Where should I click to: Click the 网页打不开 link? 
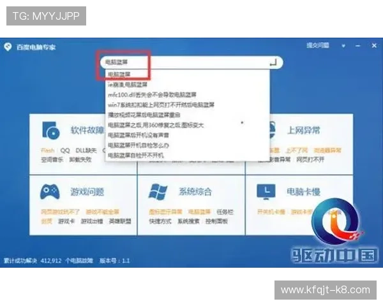(310, 160)
